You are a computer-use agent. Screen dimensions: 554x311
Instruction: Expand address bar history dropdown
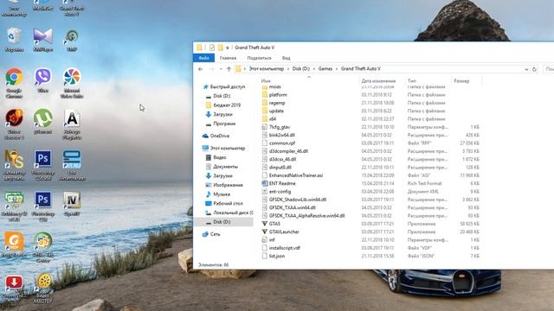click(526, 69)
